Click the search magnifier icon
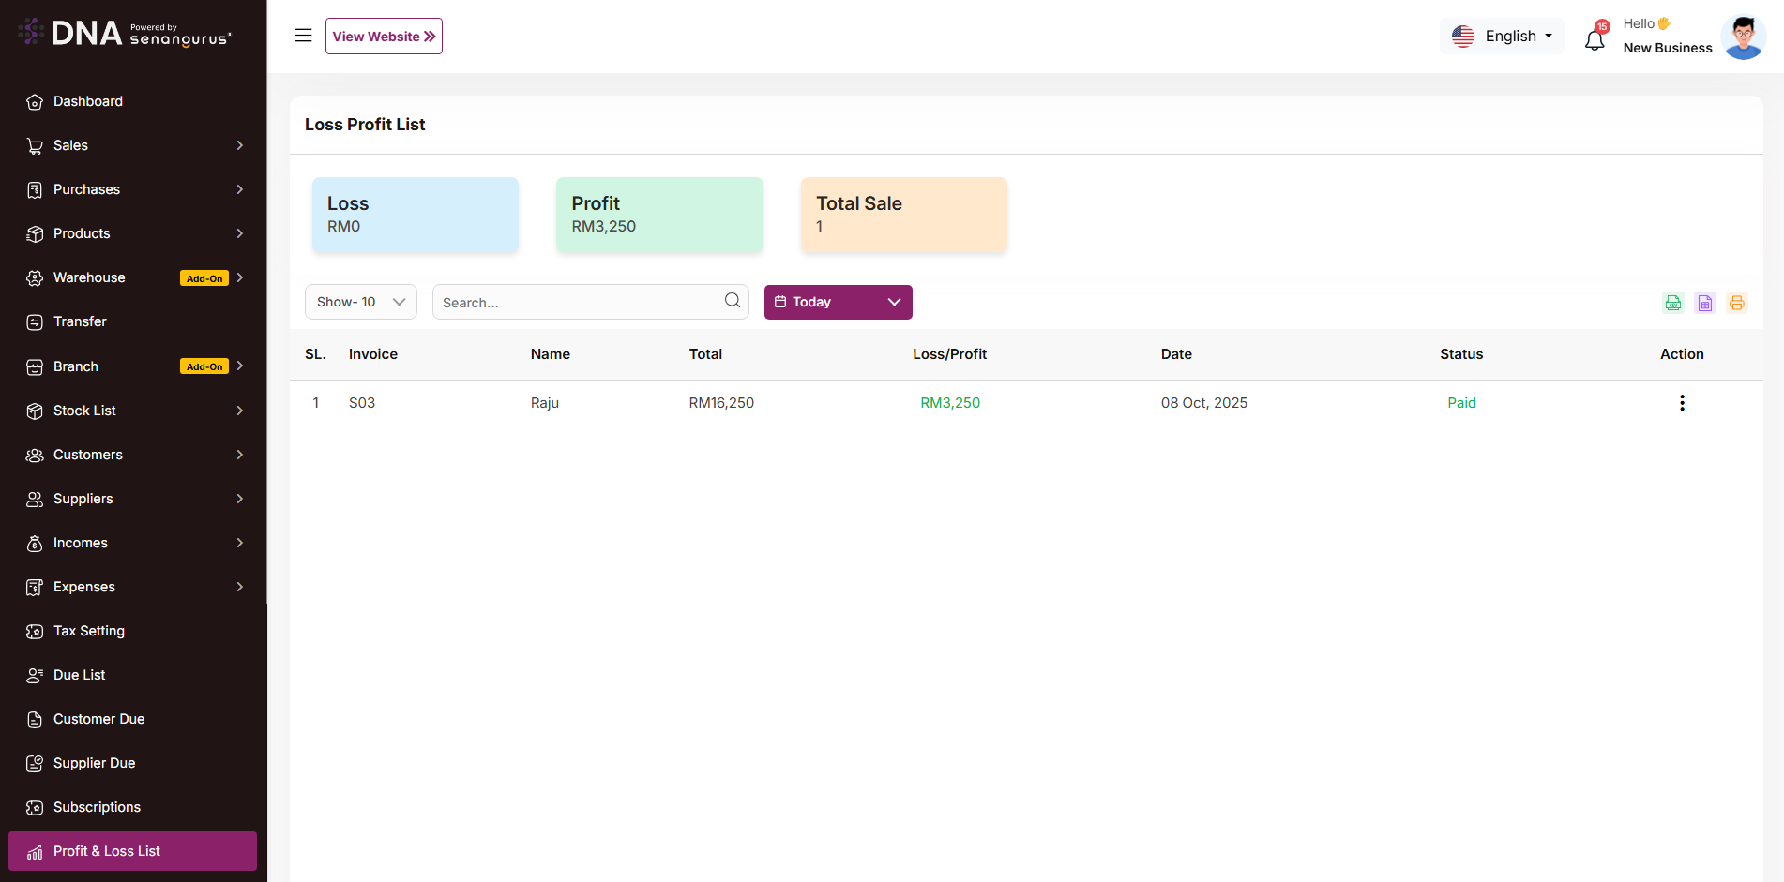This screenshot has width=1784, height=882. (732, 301)
